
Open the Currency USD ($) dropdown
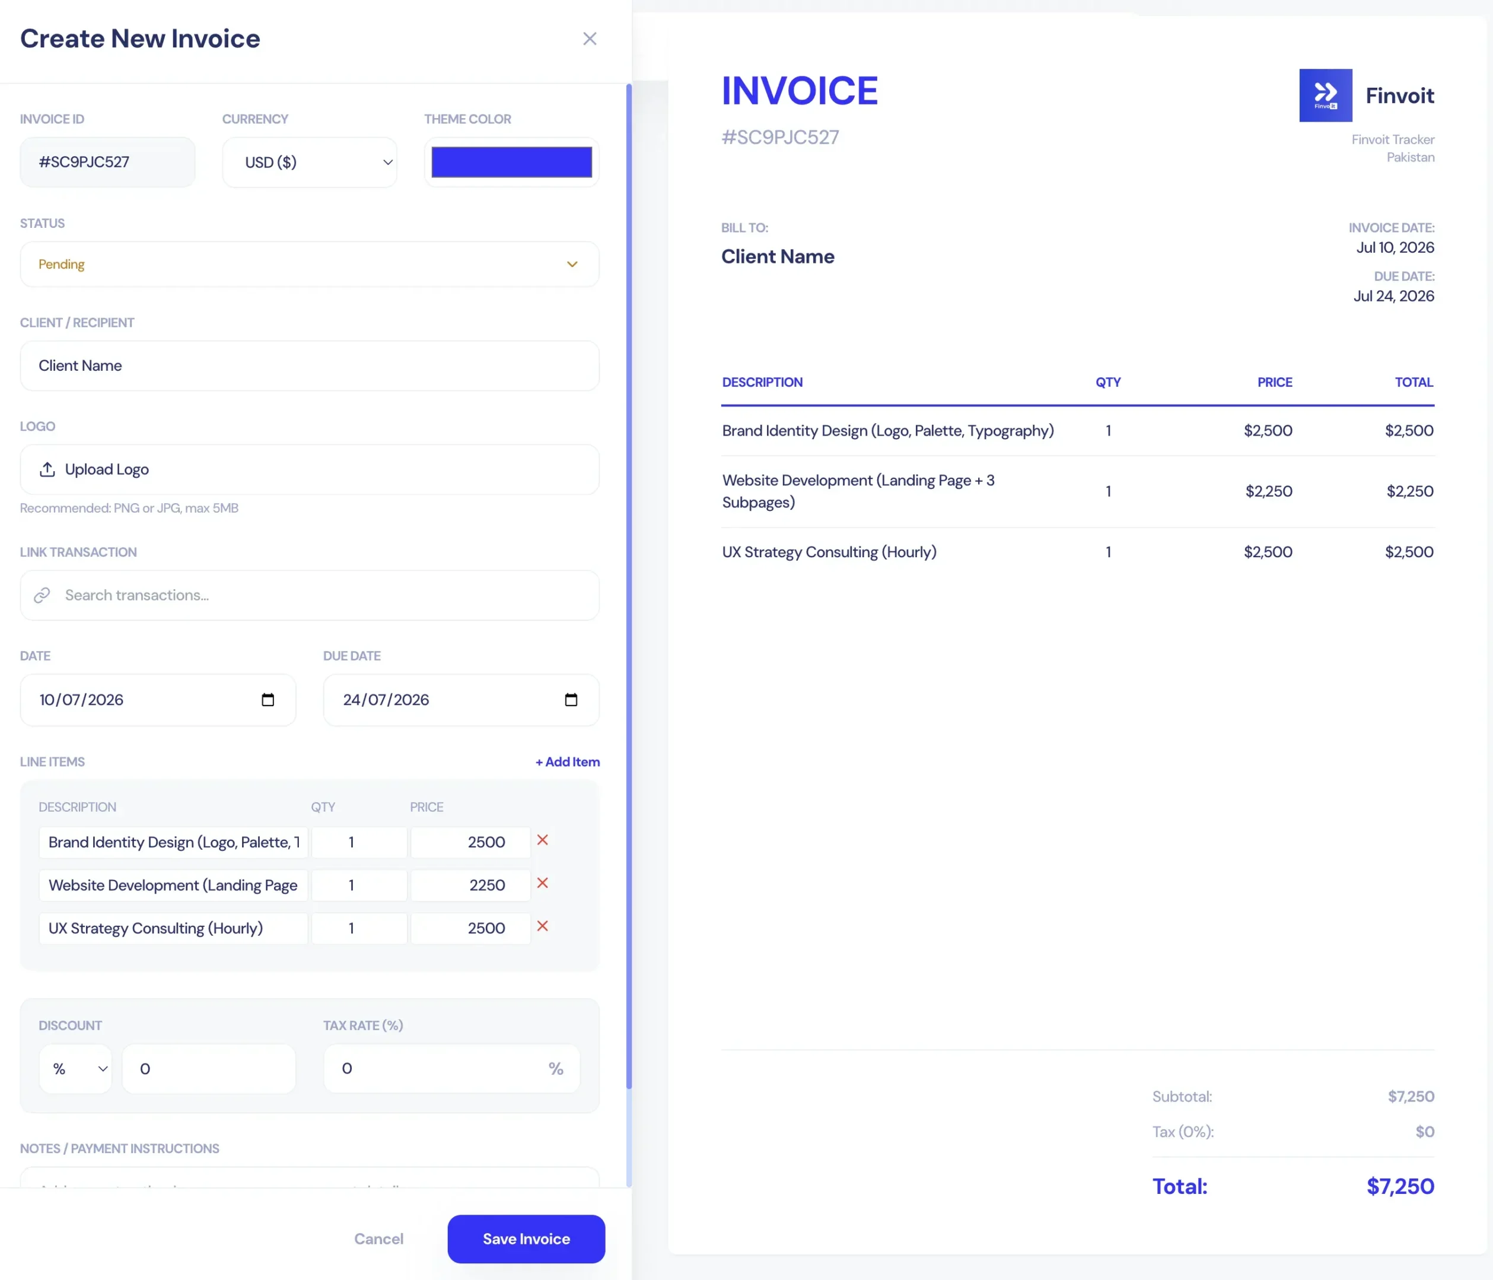309,163
